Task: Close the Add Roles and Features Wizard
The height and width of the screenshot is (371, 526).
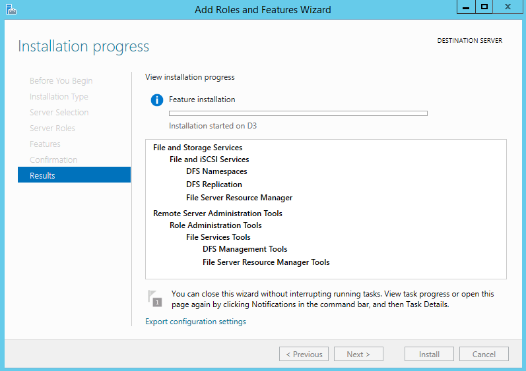Action: pyautogui.click(x=508, y=7)
